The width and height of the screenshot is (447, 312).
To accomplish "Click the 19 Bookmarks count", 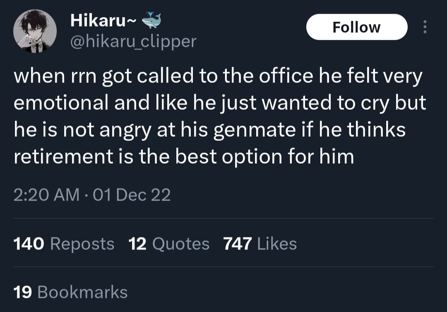I will pos(70,292).
